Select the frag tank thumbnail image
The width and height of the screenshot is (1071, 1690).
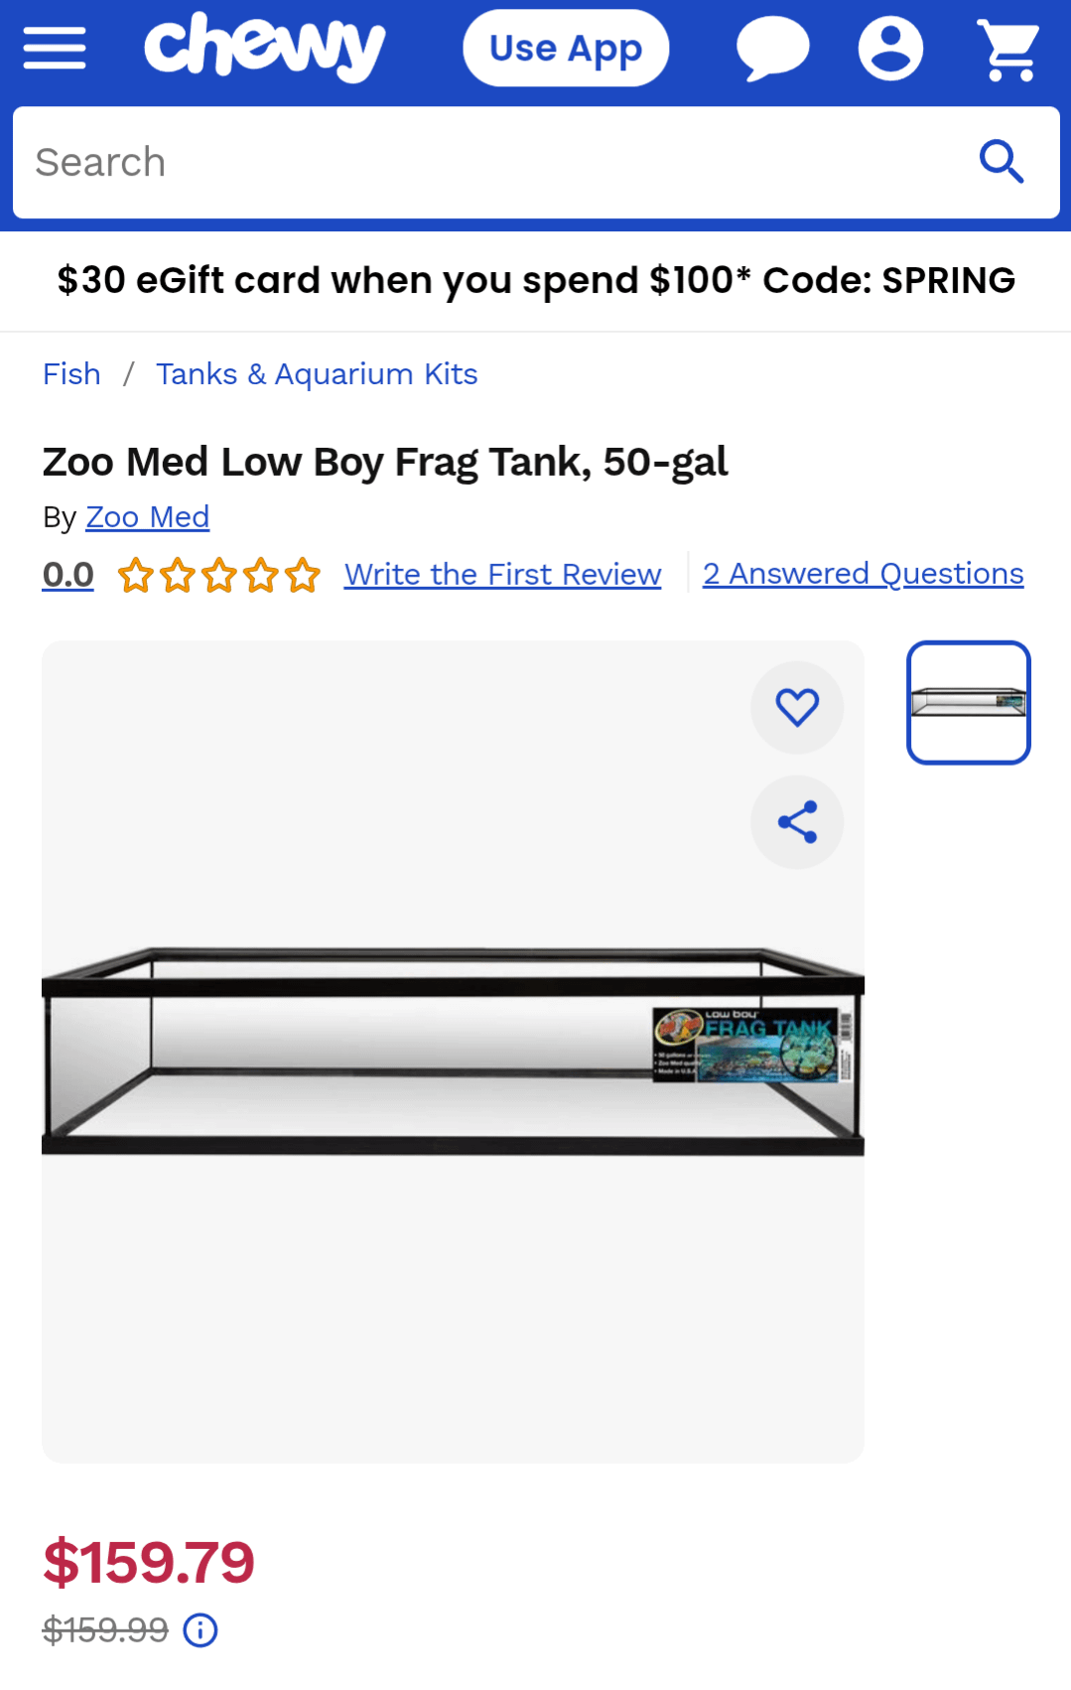click(968, 702)
